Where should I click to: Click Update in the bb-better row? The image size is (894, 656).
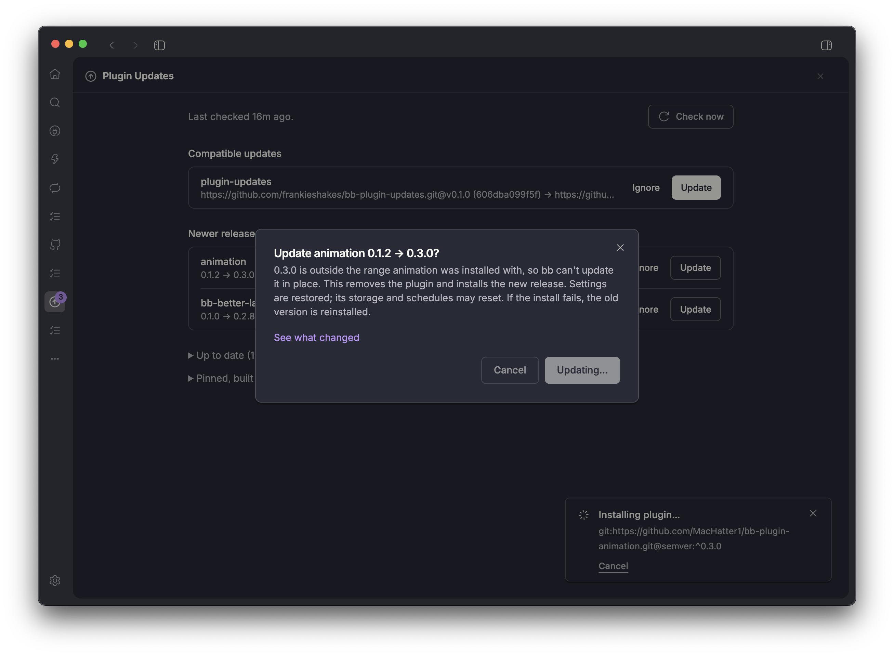point(695,309)
